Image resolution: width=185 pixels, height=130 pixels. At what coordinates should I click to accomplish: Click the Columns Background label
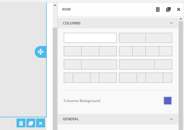(x=82, y=101)
